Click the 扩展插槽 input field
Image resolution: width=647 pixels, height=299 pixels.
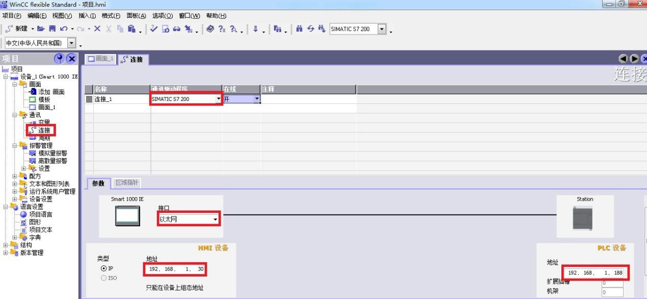pyautogui.click(x=612, y=283)
